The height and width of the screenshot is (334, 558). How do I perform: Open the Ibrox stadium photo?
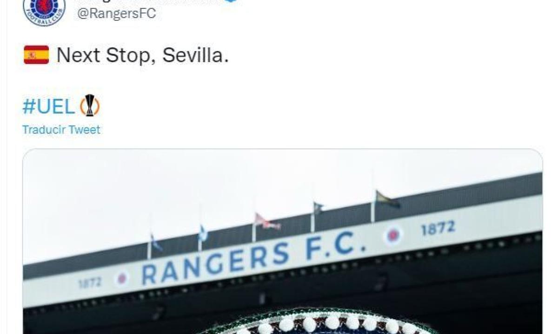pos(283,241)
